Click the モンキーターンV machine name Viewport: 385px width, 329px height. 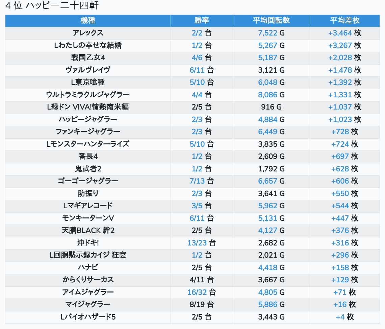tap(88, 218)
